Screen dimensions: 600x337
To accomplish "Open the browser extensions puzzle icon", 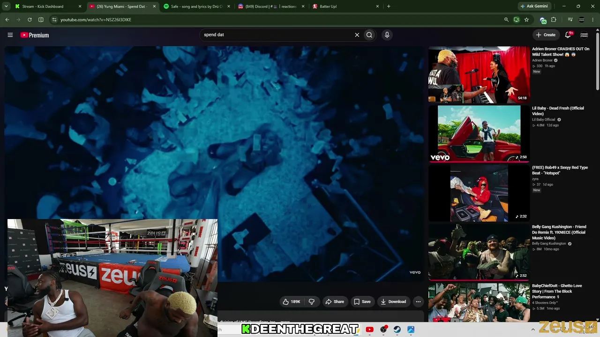I will pos(554,20).
